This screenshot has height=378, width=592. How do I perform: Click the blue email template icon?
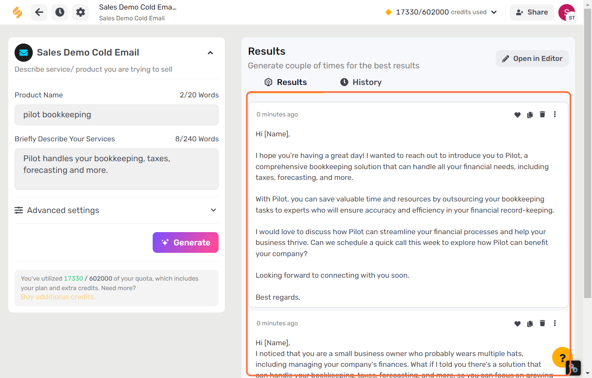pyautogui.click(x=24, y=53)
